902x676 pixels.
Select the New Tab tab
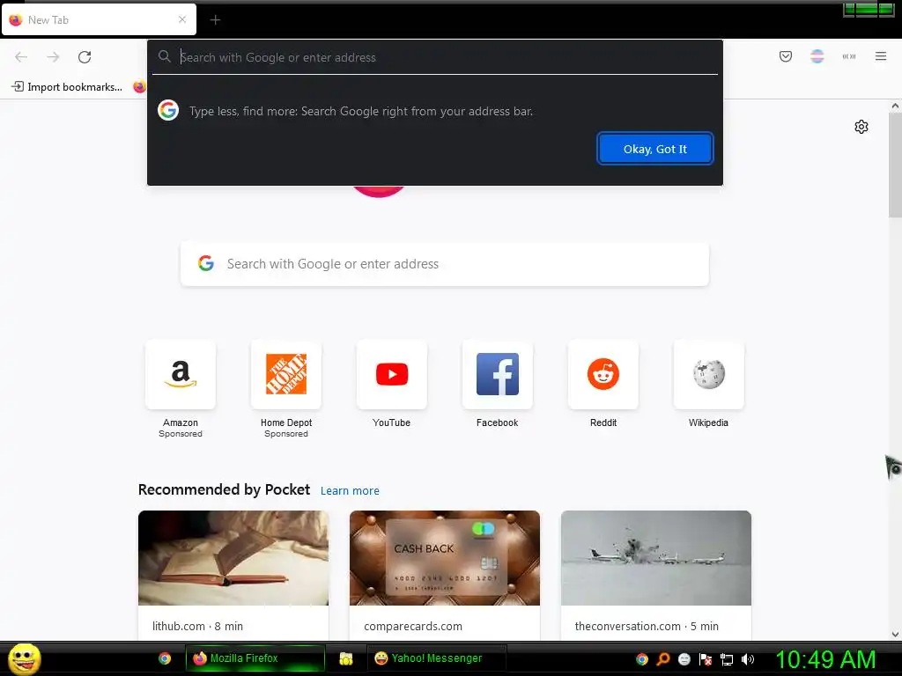pos(99,19)
